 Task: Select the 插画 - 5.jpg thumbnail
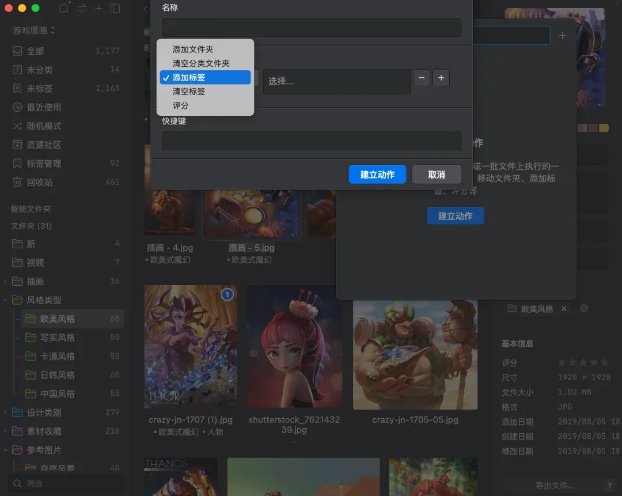pos(251,214)
